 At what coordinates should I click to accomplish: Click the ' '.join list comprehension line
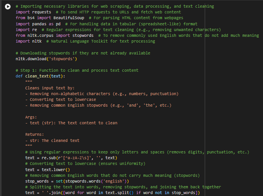pyautogui.click(x=113, y=193)
